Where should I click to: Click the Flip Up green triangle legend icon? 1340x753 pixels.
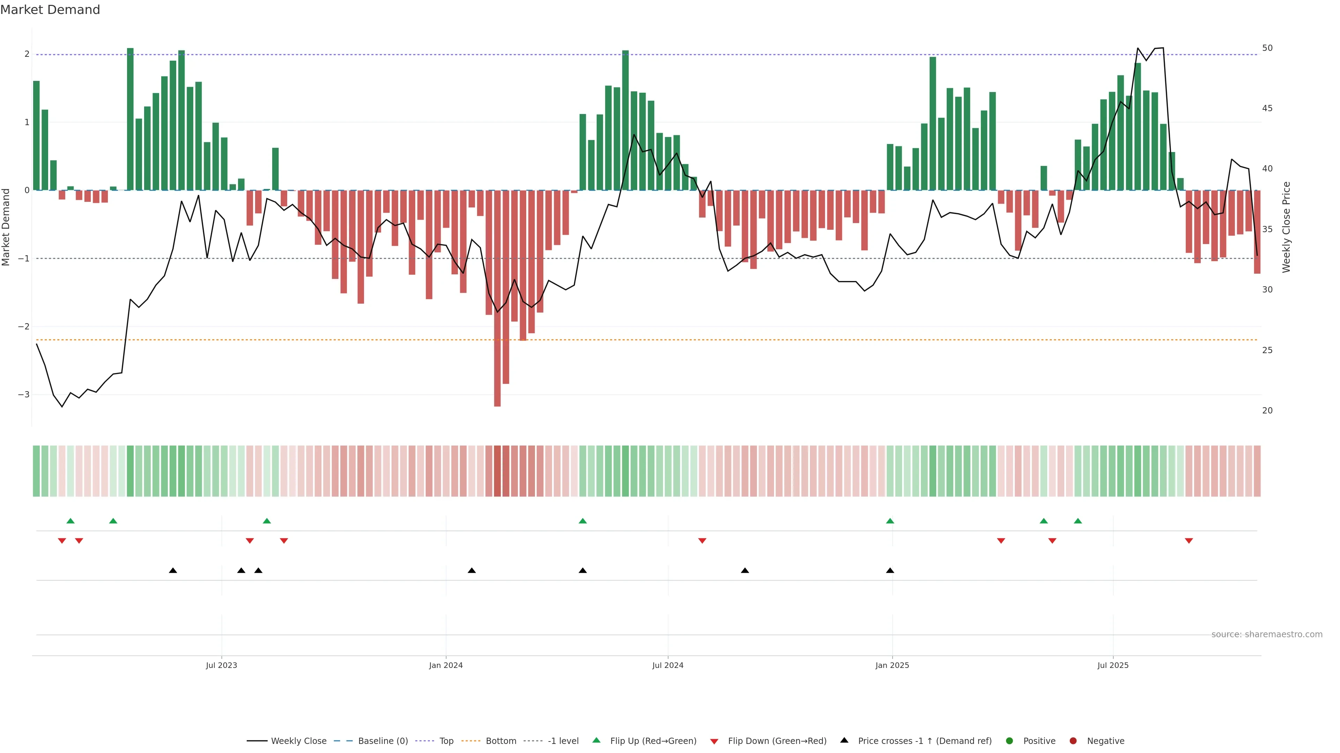(596, 740)
